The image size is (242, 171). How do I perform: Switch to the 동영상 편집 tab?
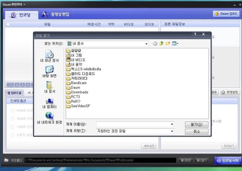coord(56,14)
